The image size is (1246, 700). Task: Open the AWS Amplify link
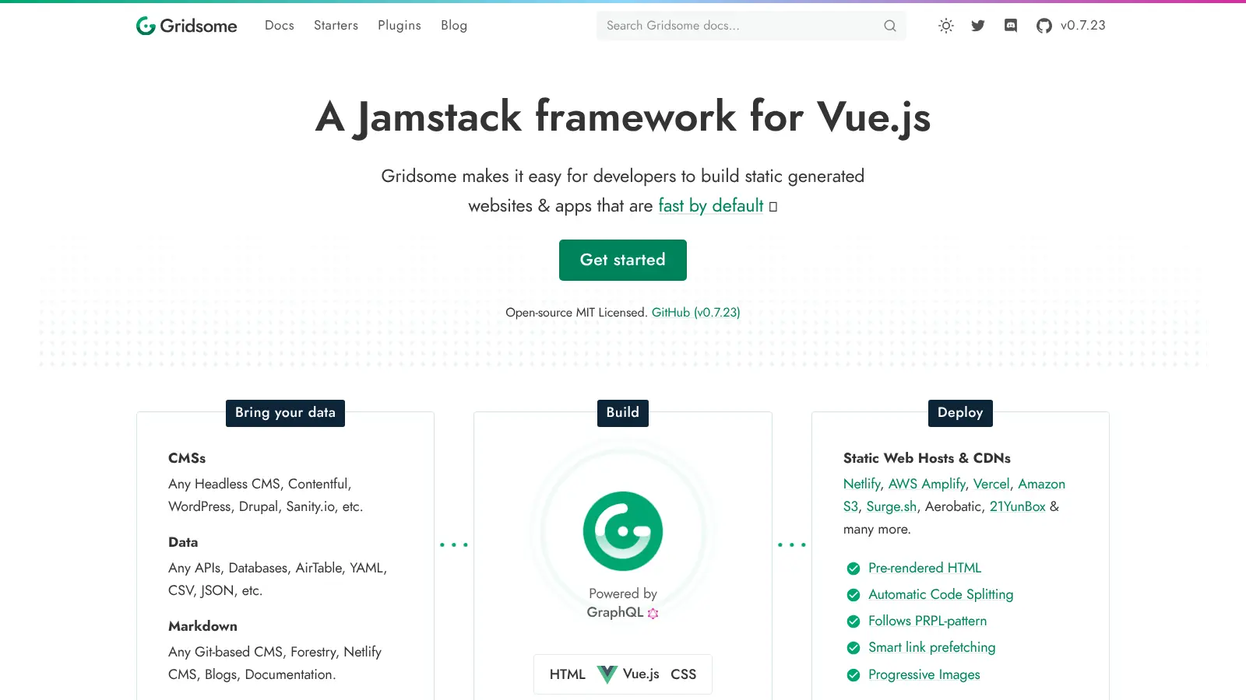coord(927,484)
